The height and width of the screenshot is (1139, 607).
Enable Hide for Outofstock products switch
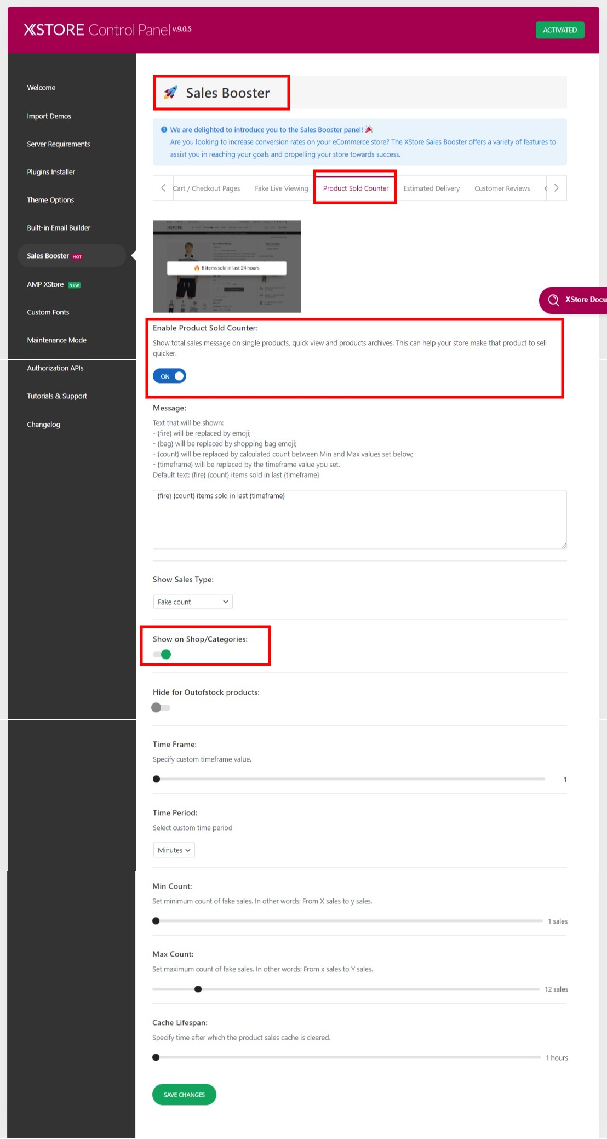[x=161, y=707]
